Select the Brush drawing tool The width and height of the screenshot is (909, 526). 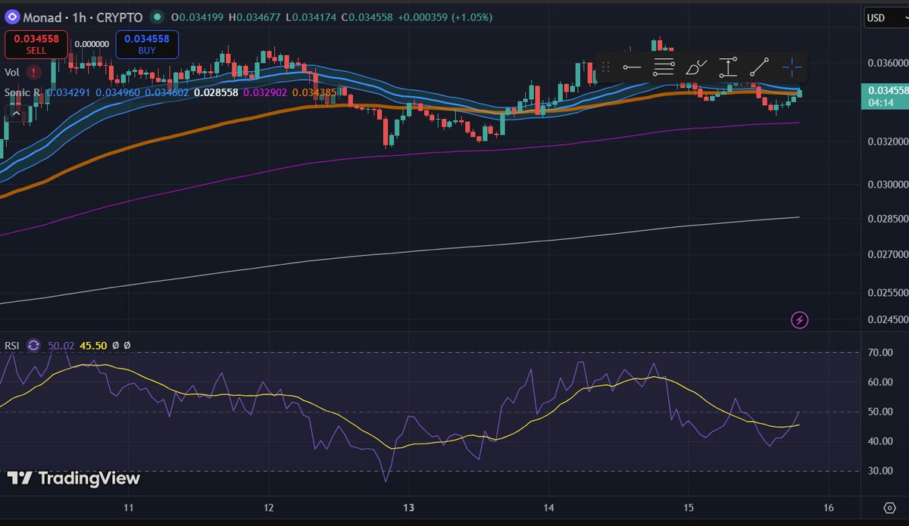coord(697,67)
